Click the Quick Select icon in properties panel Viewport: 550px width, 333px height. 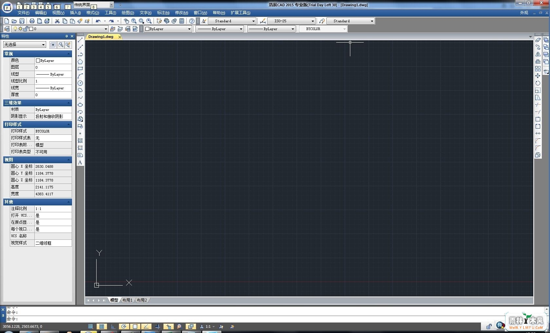click(68, 45)
